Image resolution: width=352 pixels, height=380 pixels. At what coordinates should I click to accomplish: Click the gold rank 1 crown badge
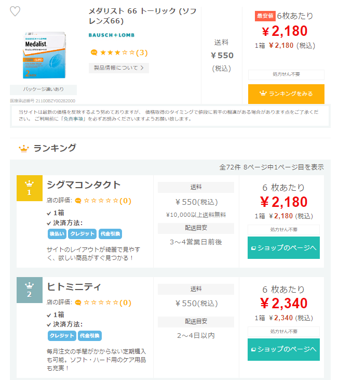click(x=30, y=188)
